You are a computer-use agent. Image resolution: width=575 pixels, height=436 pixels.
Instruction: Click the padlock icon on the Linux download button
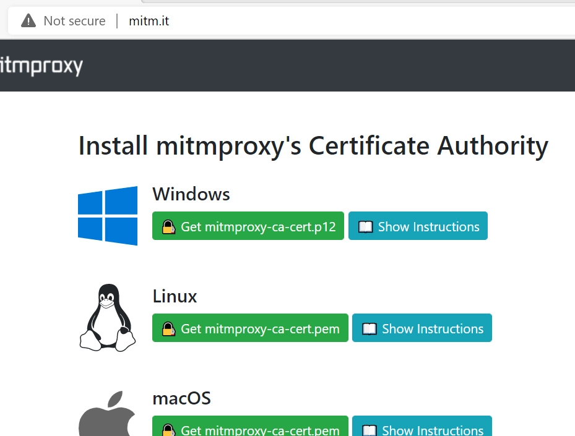168,328
